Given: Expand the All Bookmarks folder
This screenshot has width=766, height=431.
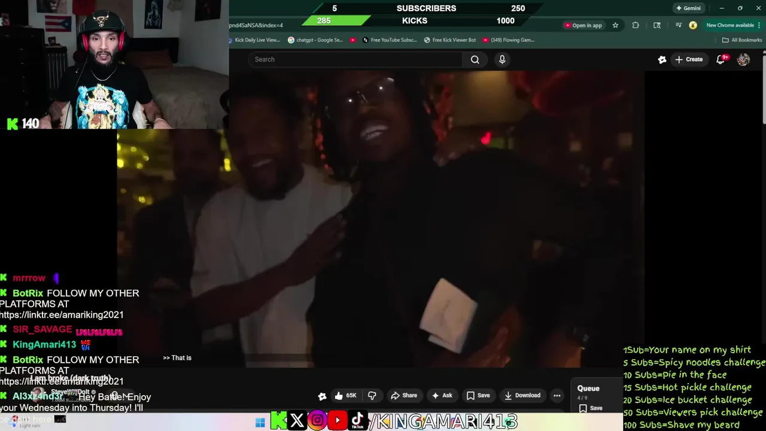Looking at the screenshot, I should (742, 40).
